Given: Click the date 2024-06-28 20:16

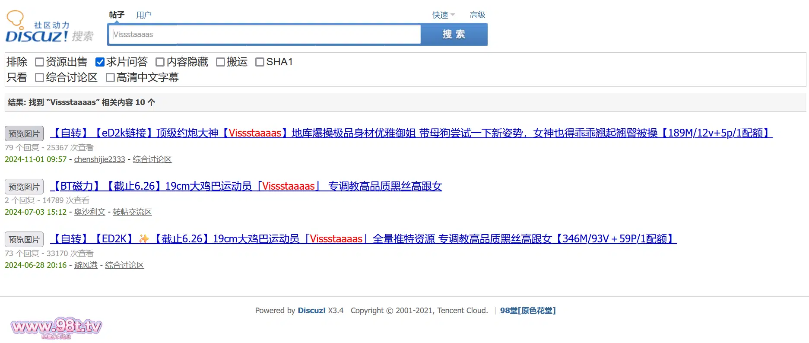Looking at the screenshot, I should tap(36, 265).
